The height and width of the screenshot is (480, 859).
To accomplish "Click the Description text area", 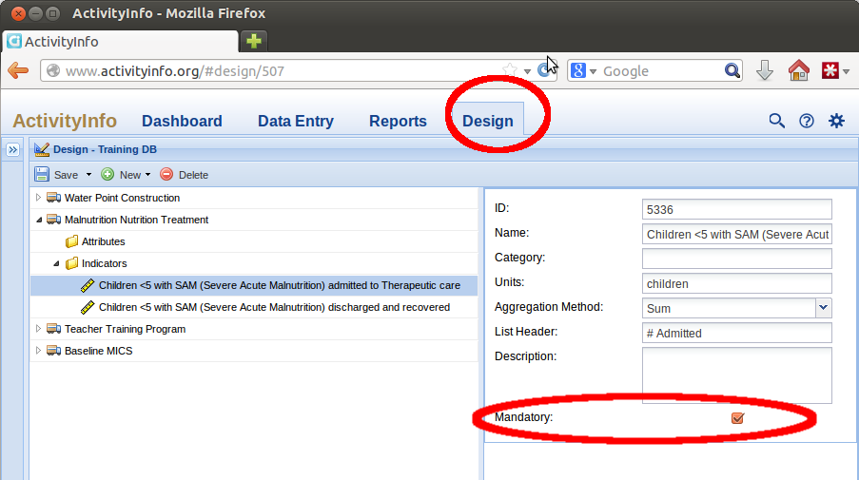I will (737, 375).
